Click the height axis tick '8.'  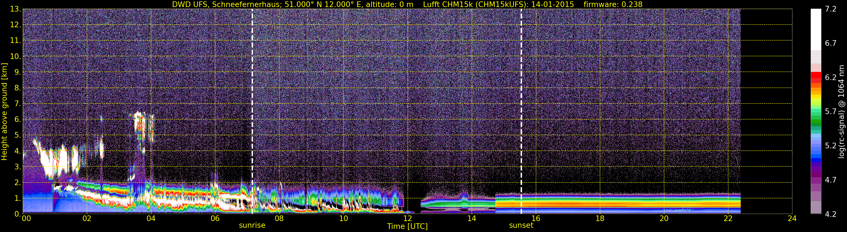[x=17, y=88]
